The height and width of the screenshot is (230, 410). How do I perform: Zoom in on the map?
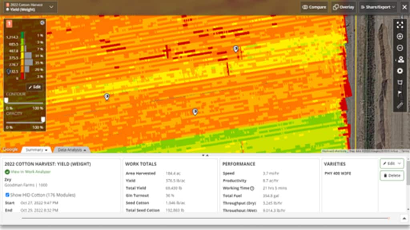click(400, 36)
